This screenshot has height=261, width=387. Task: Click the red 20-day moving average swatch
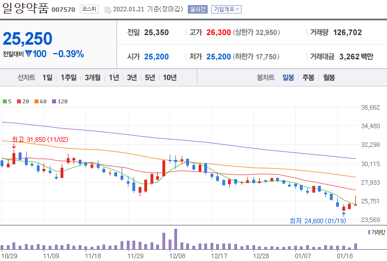point(19,101)
